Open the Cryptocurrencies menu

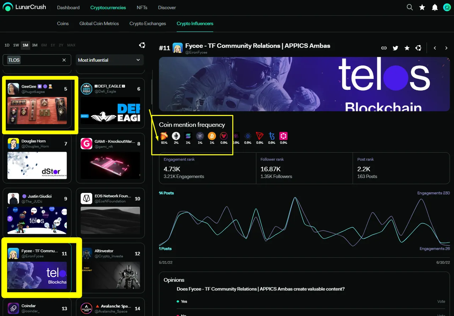[x=108, y=7]
